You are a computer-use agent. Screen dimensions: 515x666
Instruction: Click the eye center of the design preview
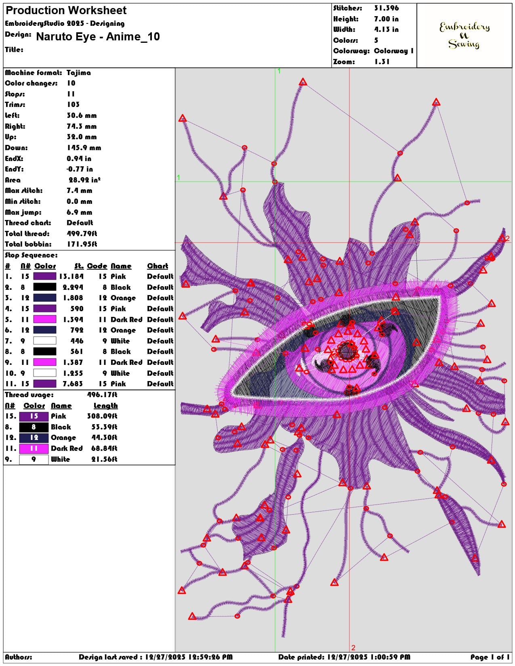coord(347,351)
